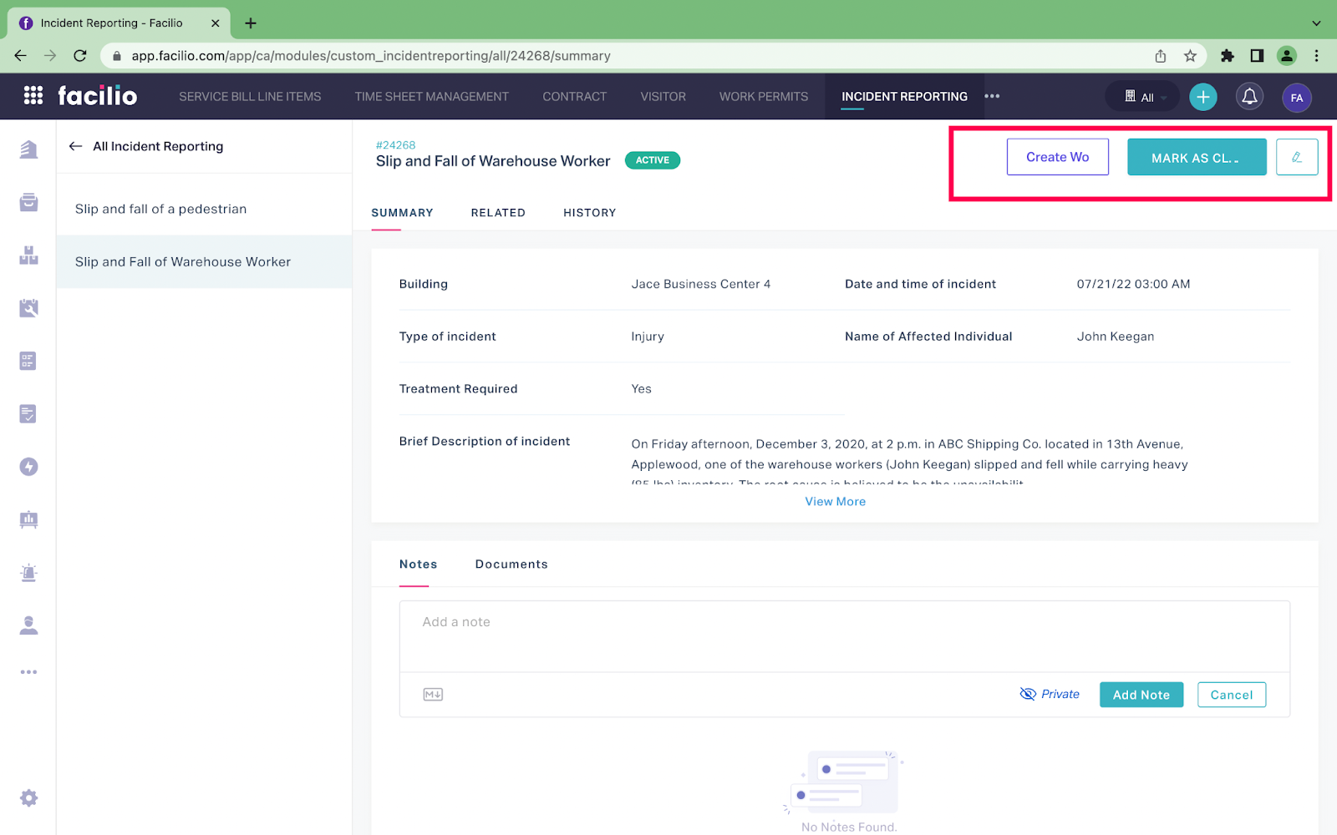Open TIME SHEET MANAGEMENT module
The width and height of the screenshot is (1337, 835).
431,97
